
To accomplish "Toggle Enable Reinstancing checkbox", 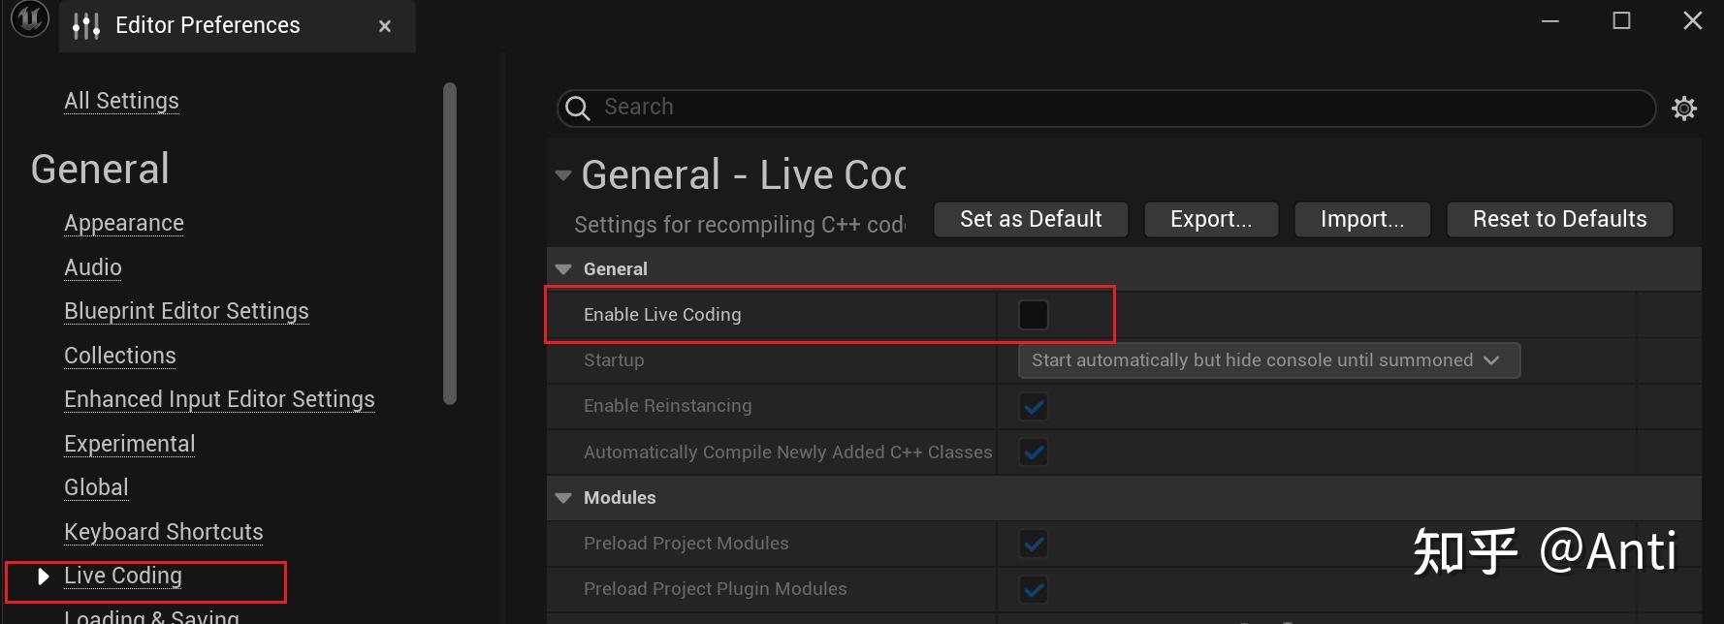I will 1034,406.
